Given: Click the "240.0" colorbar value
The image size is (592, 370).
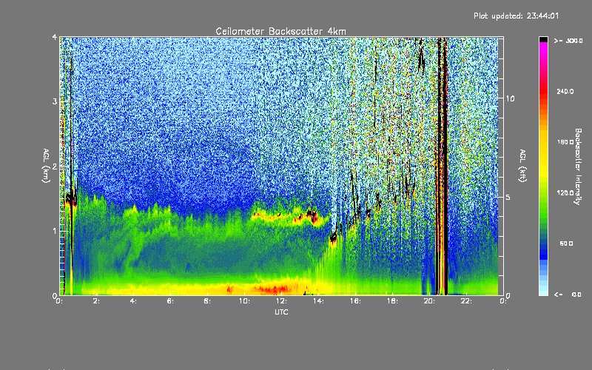Looking at the screenshot, I should tap(565, 91).
